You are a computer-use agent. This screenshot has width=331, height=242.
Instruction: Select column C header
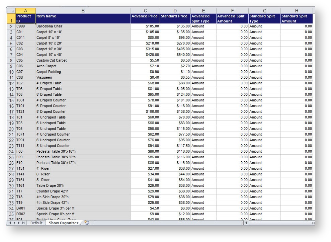[145, 11]
